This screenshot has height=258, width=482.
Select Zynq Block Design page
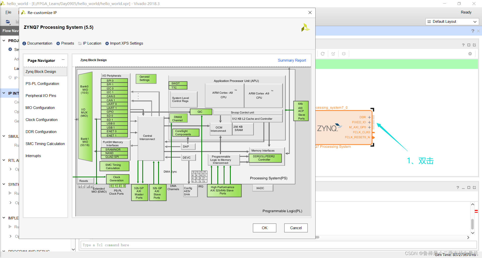point(45,72)
